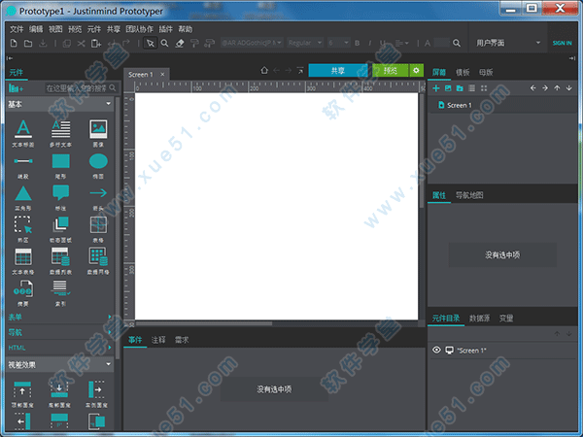Image resolution: width=583 pixels, height=437 pixels.
Task: Click the SIGN IN link
Action: tap(562, 43)
